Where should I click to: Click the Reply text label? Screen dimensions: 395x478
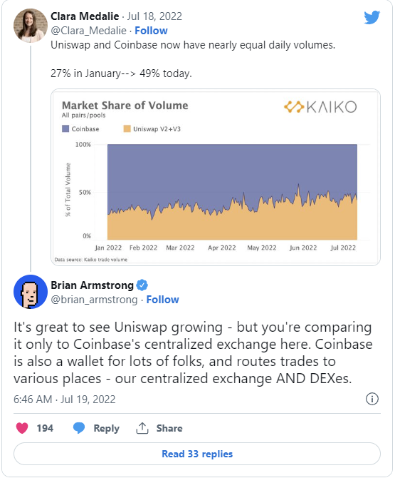(107, 428)
